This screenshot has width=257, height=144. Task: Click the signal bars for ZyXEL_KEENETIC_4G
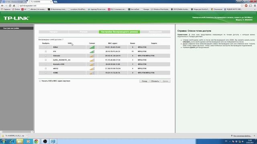(x=92, y=60)
